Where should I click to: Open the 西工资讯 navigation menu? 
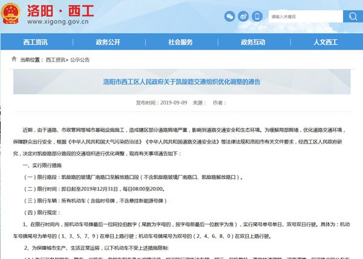point(36,42)
